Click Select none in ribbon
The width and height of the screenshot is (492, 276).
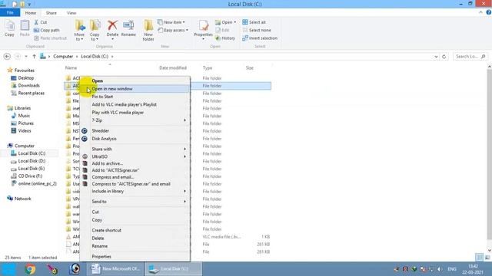tap(257, 30)
